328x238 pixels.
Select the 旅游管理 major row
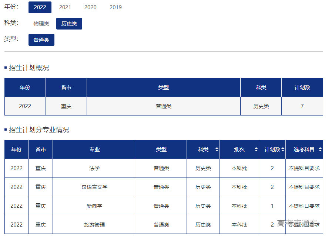(94, 225)
